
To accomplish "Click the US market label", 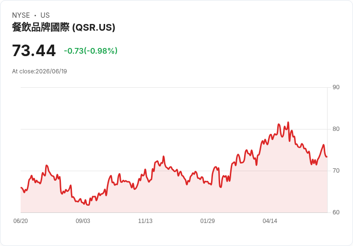I will [45, 15].
